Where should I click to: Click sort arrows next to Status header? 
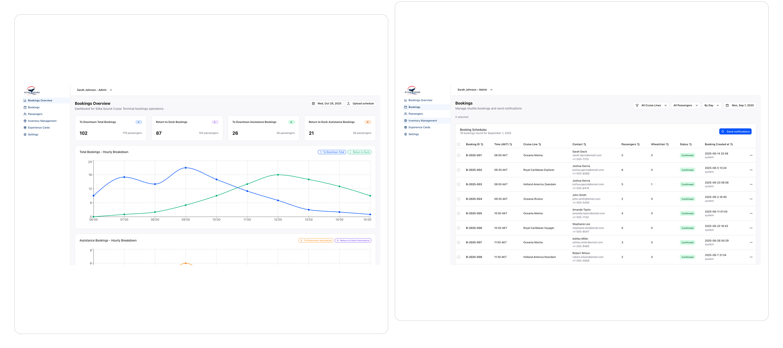tap(690, 144)
